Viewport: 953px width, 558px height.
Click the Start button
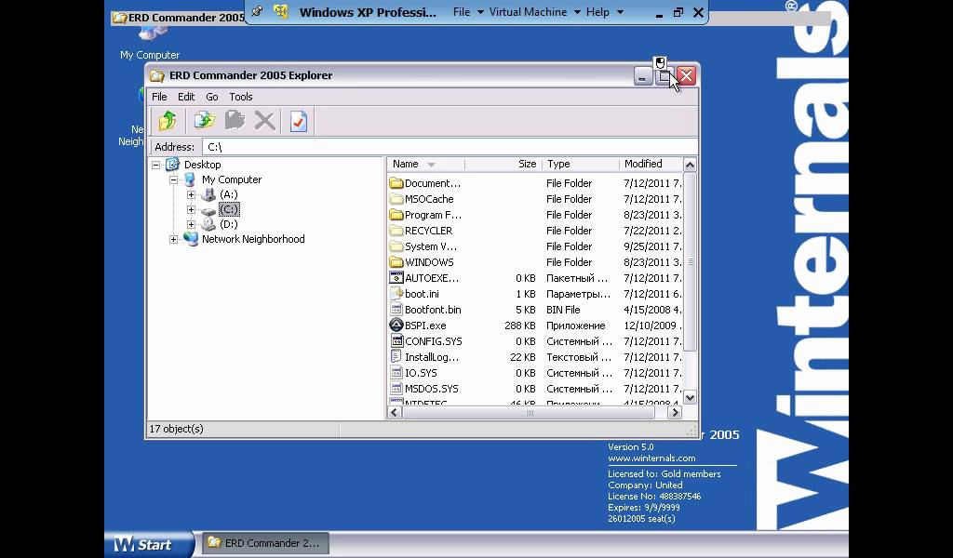point(150,544)
